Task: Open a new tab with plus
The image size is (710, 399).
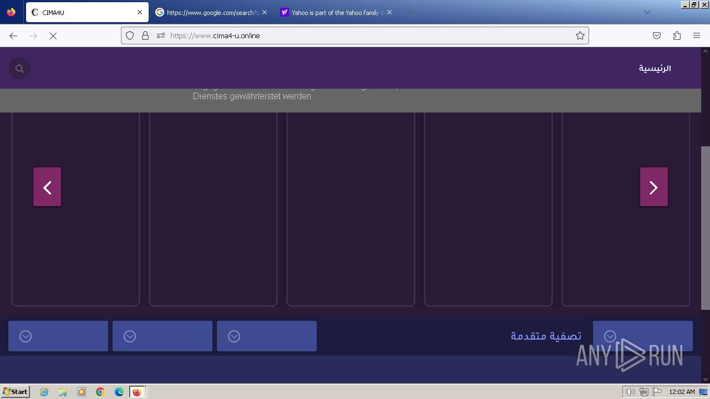Action: pos(410,12)
